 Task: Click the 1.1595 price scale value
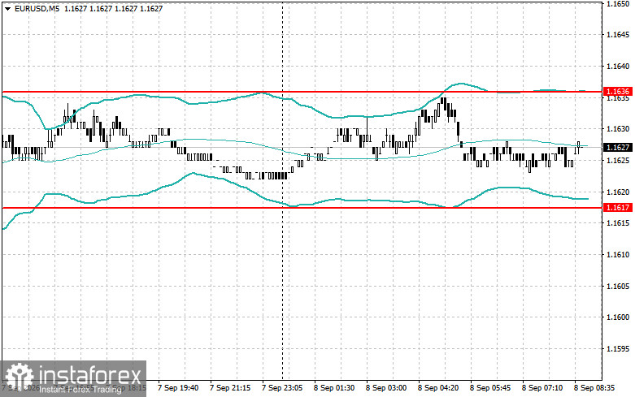click(x=618, y=349)
